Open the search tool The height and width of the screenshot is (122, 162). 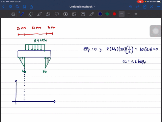click(x=17, y=7)
